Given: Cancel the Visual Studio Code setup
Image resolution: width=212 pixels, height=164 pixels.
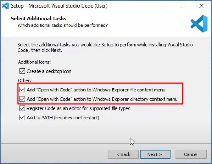Looking at the screenshot, I should click(191, 154).
